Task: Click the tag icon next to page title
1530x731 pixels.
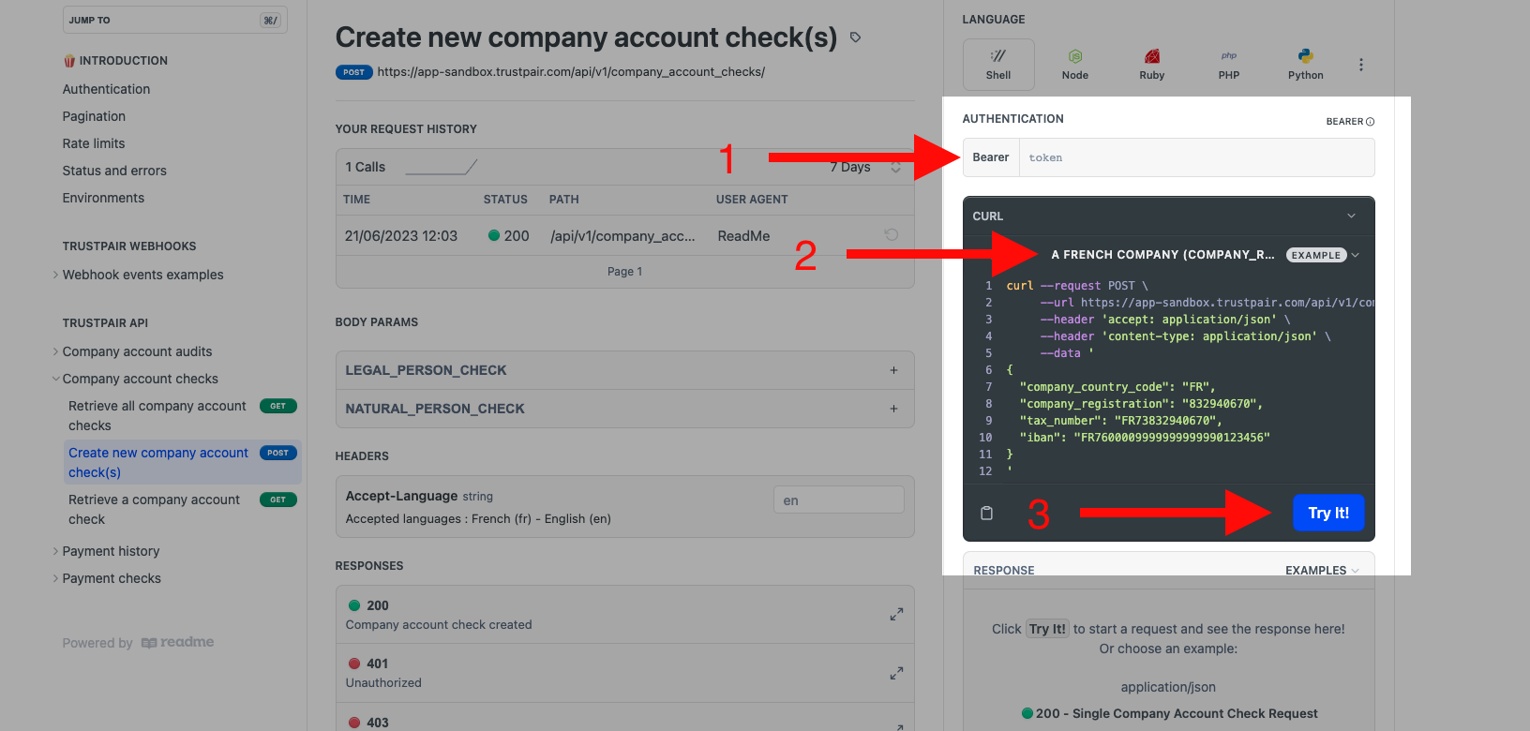Action: [x=855, y=37]
